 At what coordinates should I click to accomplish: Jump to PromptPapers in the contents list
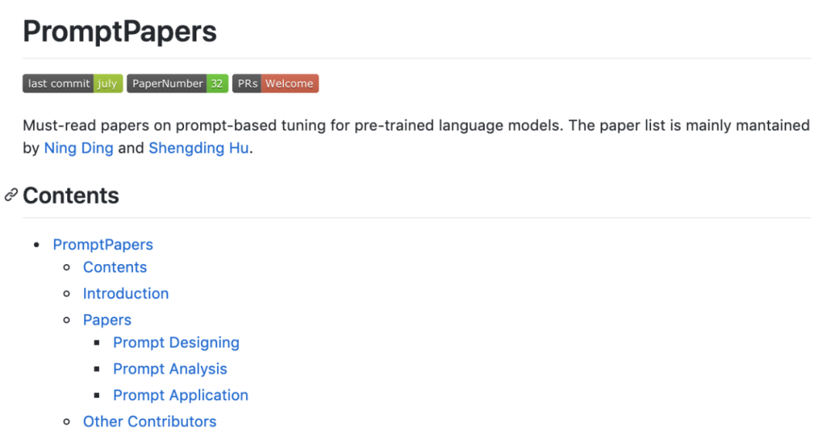(103, 245)
